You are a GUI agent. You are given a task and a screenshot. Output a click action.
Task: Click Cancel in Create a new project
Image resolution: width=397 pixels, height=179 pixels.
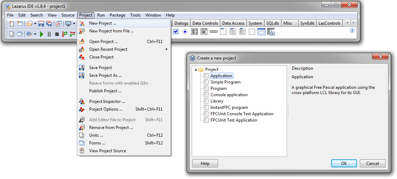pos(373,163)
